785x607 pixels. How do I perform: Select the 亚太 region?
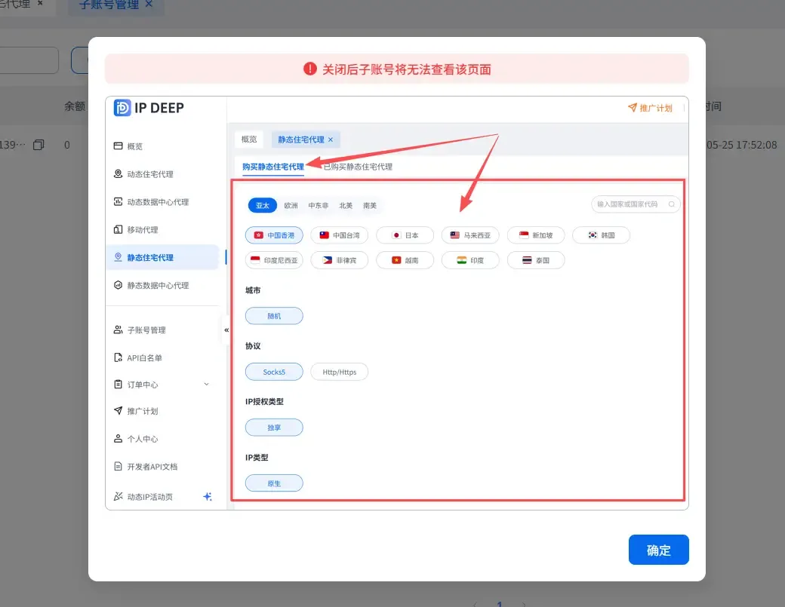tap(263, 206)
